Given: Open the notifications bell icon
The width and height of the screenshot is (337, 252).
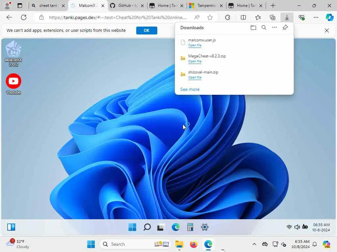Looking at the screenshot, I should pyautogui.click(x=315, y=244).
